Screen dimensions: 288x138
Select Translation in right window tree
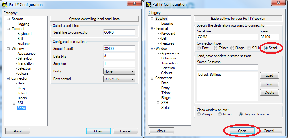pos(169,63)
